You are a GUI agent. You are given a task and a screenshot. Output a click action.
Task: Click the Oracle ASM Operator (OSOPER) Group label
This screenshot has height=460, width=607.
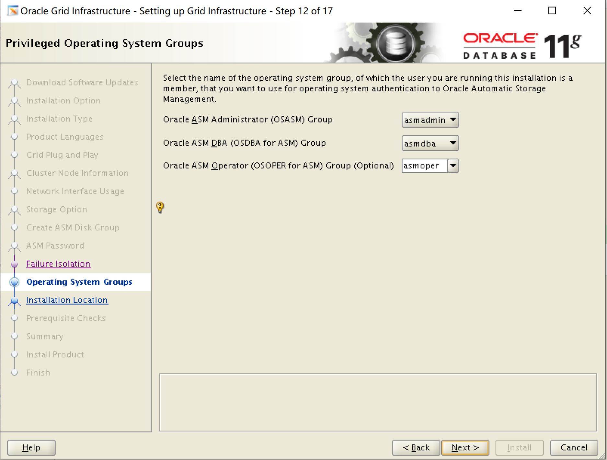click(278, 166)
